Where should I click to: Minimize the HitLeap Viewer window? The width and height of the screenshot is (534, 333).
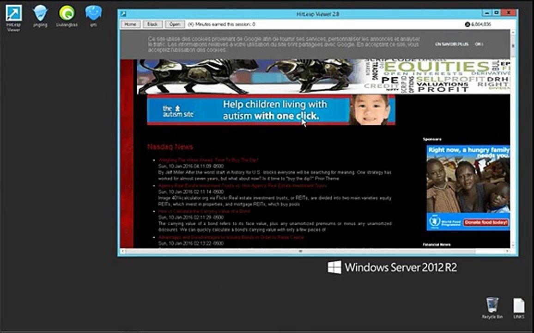[x=487, y=13]
